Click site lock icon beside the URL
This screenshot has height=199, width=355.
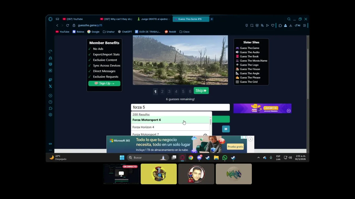(74, 25)
